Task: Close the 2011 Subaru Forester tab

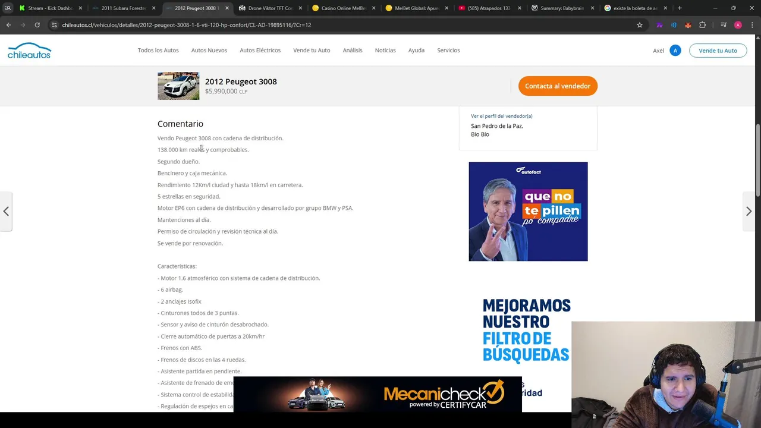Action: point(153,8)
